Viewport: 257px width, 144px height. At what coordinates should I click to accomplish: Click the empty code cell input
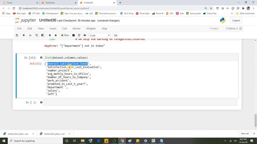pyautogui.click(x=140, y=102)
